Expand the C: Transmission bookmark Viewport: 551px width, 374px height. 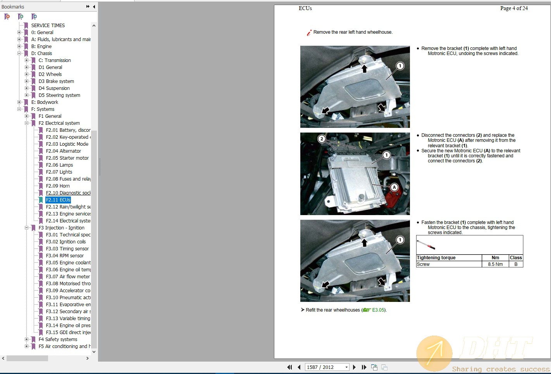point(26,60)
